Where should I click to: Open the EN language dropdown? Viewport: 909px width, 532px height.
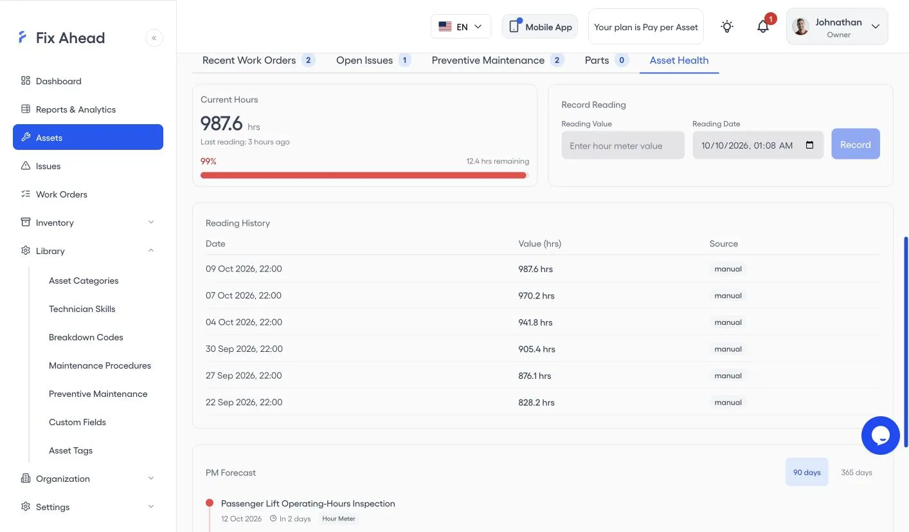pos(461,26)
